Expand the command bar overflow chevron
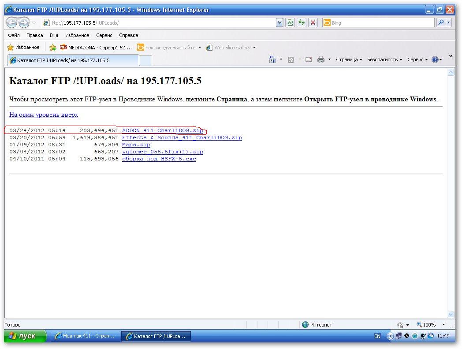Image resolution: width=462 pixels, height=349 pixels. coord(451,56)
